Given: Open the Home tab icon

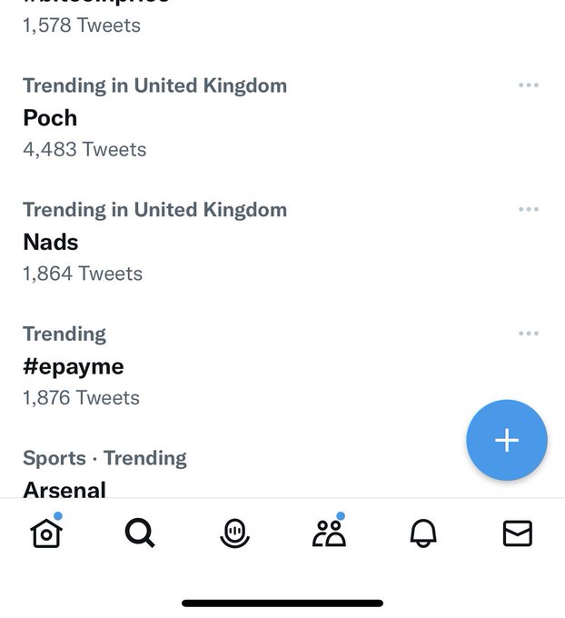Looking at the screenshot, I should tap(46, 533).
